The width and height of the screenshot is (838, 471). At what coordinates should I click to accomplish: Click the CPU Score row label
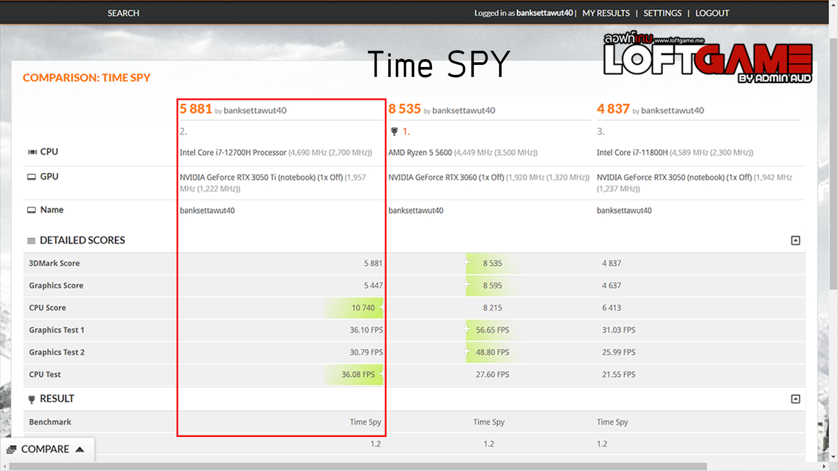pos(48,308)
